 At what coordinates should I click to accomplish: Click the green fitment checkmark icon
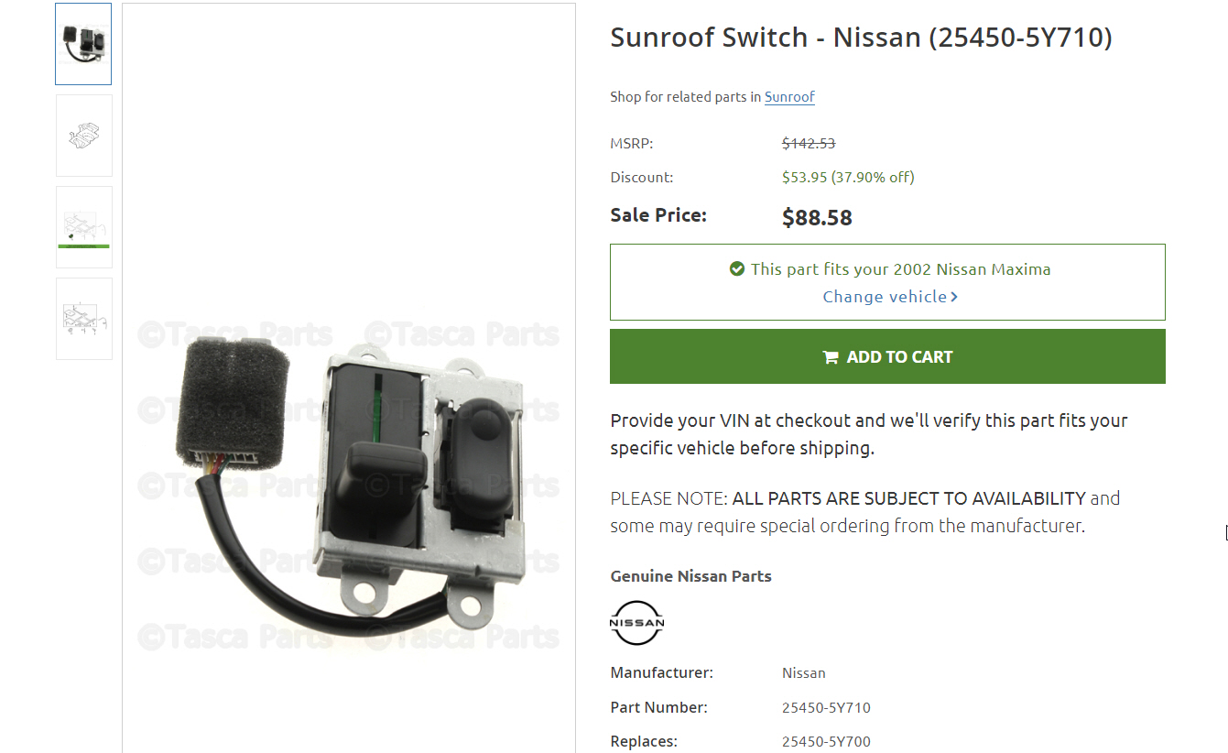736,269
